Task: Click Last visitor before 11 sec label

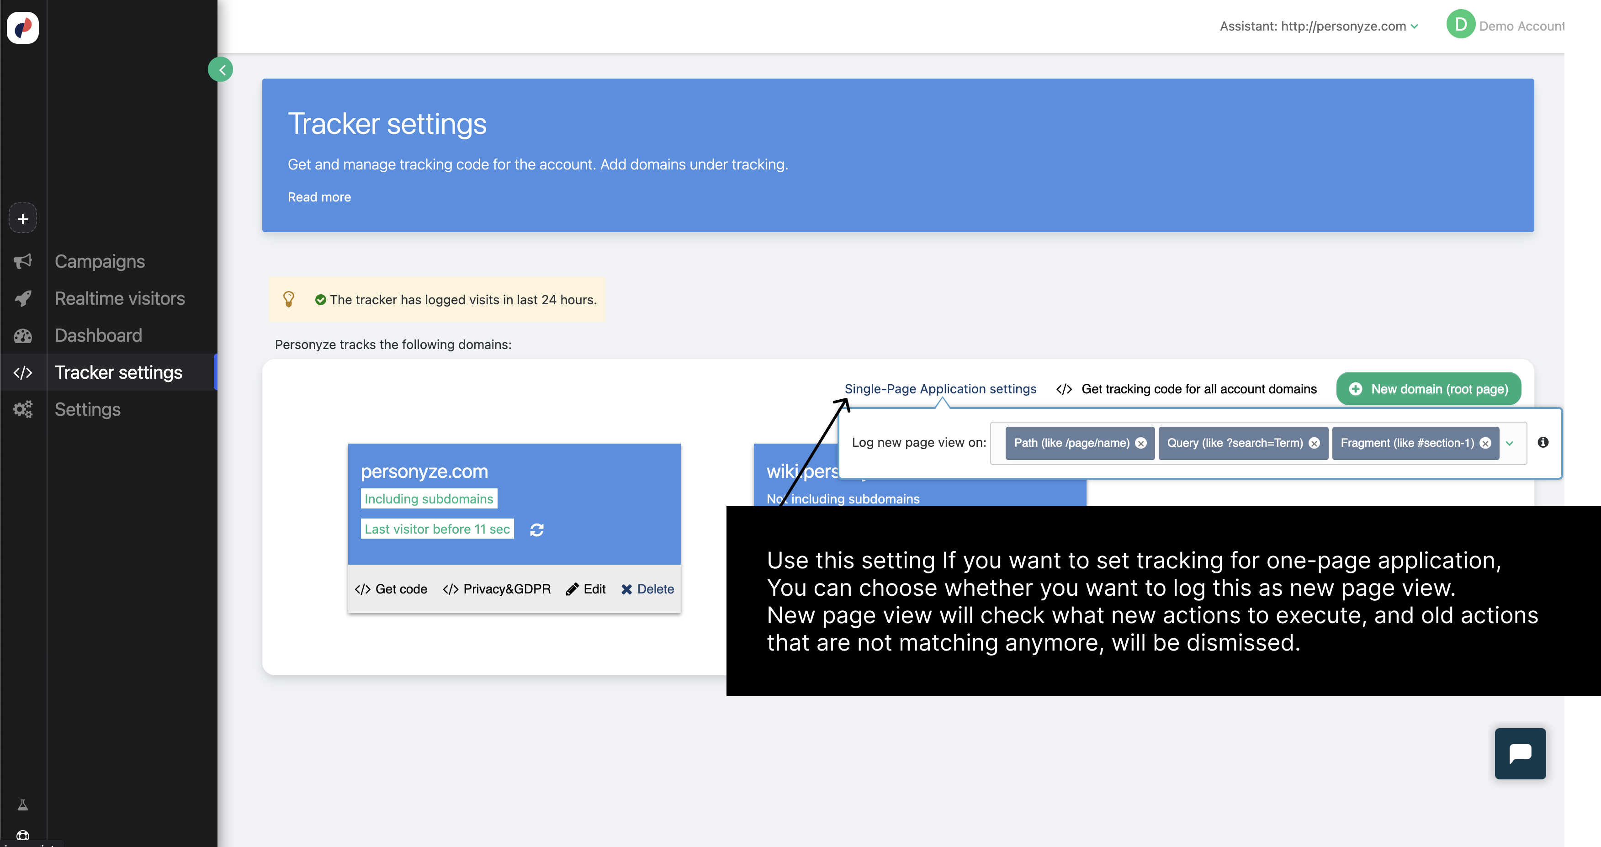Action: [437, 529]
